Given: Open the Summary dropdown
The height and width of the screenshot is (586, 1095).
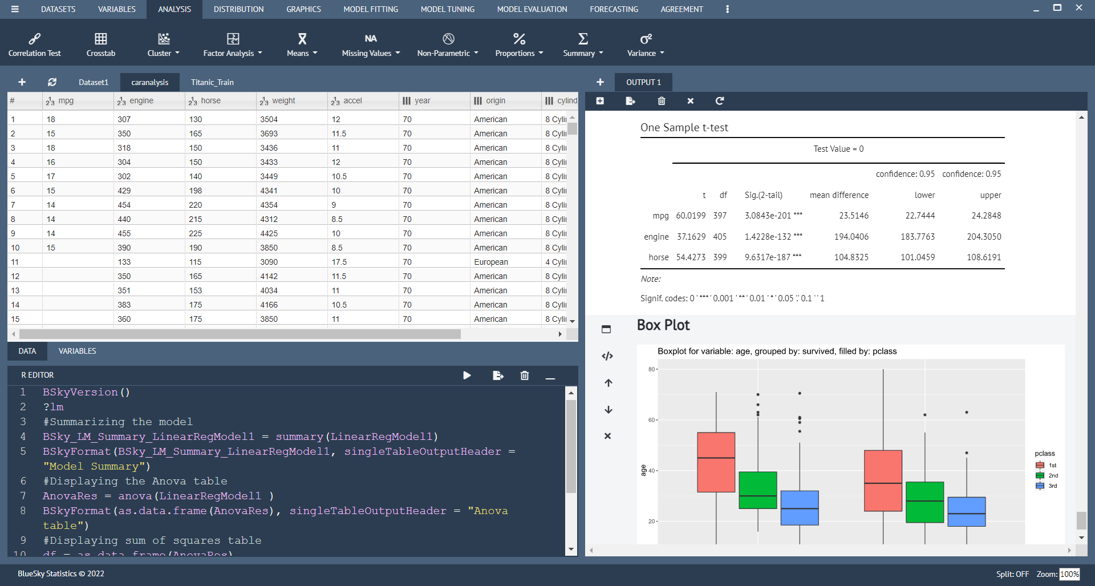Looking at the screenshot, I should coord(583,45).
